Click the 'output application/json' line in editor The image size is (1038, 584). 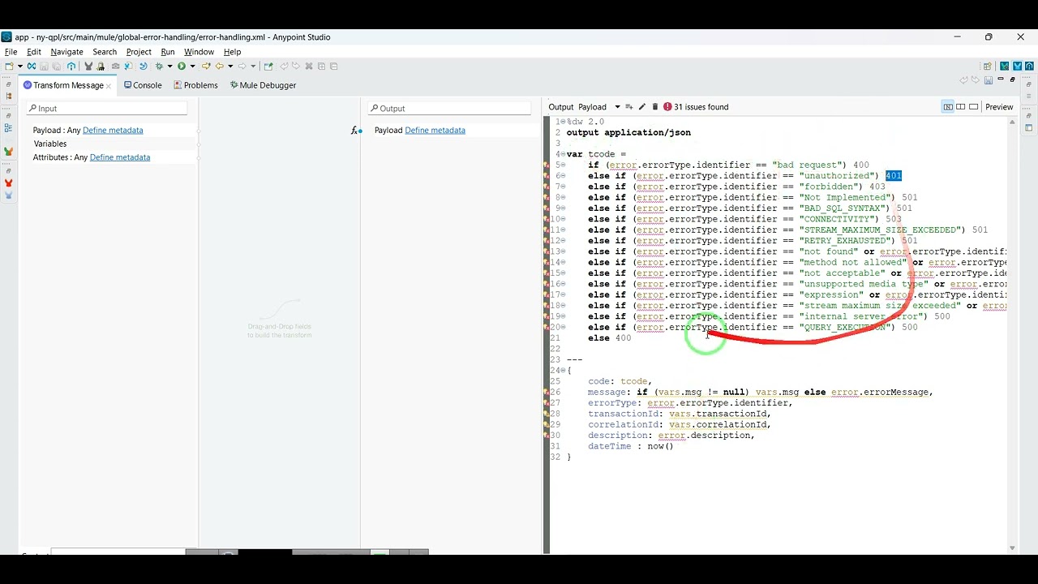point(628,132)
